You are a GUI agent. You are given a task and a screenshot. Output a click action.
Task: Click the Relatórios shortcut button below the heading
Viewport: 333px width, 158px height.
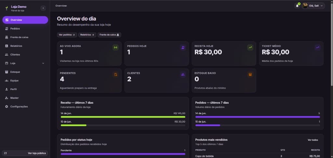tap(87, 35)
